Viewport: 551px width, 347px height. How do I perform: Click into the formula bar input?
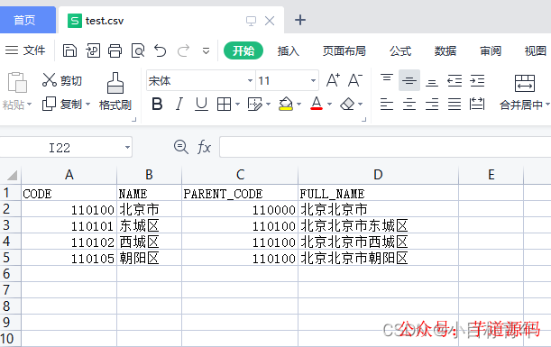coord(385,147)
